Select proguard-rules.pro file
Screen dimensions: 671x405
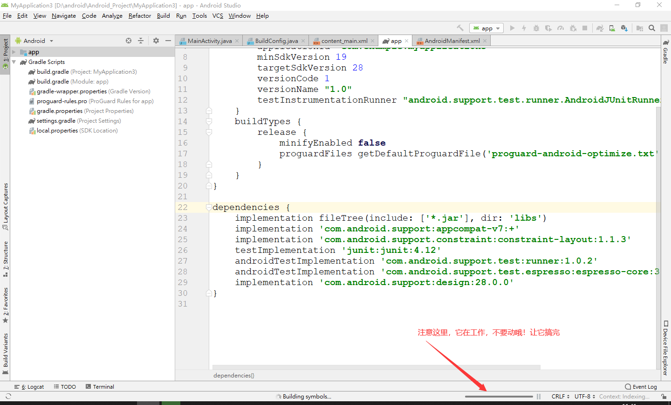91,101
